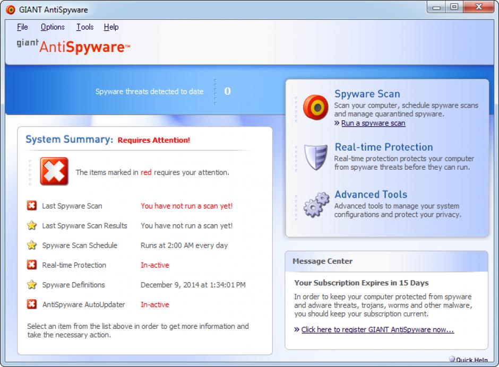Click the Message Center header
Viewport: 499px width, 367px height.
click(322, 261)
